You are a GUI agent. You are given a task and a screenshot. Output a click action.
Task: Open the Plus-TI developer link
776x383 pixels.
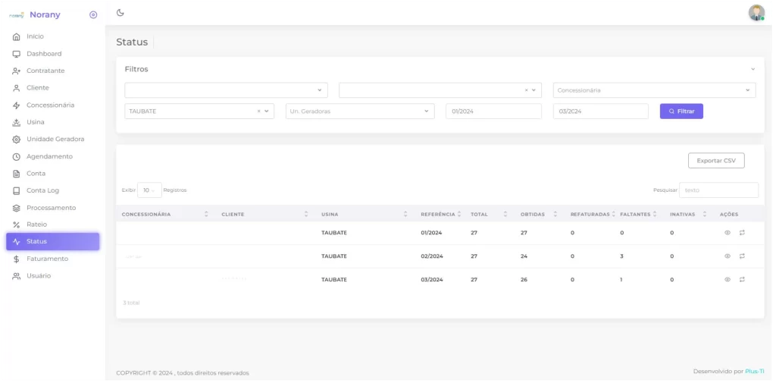click(754, 371)
